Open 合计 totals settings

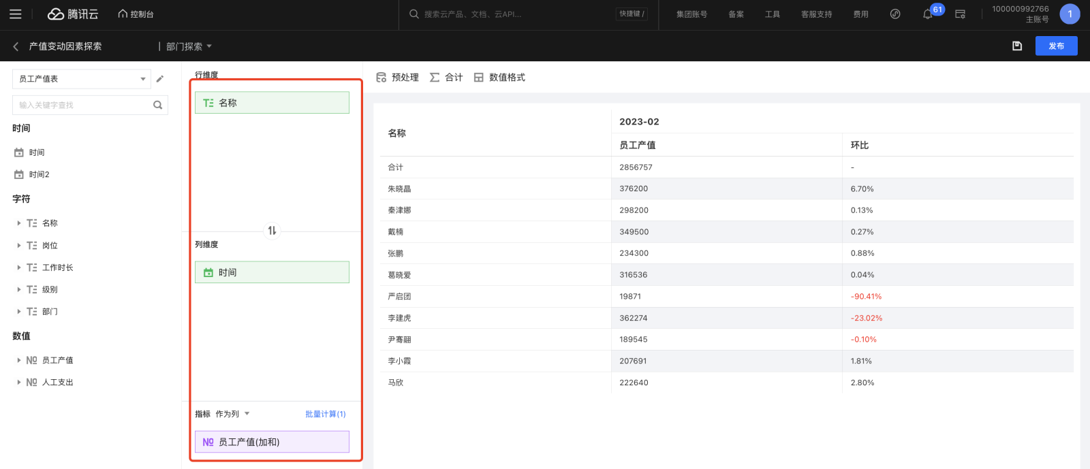pos(446,78)
